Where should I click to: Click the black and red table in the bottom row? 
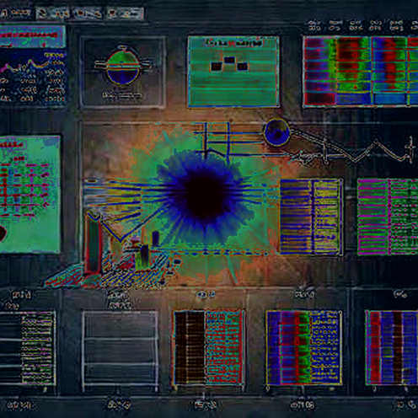[x=208, y=347]
